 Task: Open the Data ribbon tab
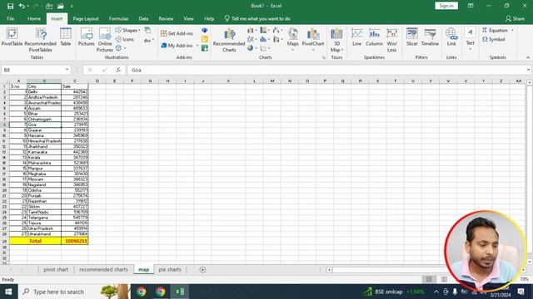[143, 18]
